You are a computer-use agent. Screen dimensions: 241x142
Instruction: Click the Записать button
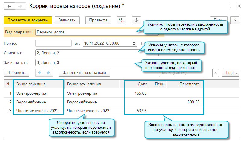click(x=67, y=20)
